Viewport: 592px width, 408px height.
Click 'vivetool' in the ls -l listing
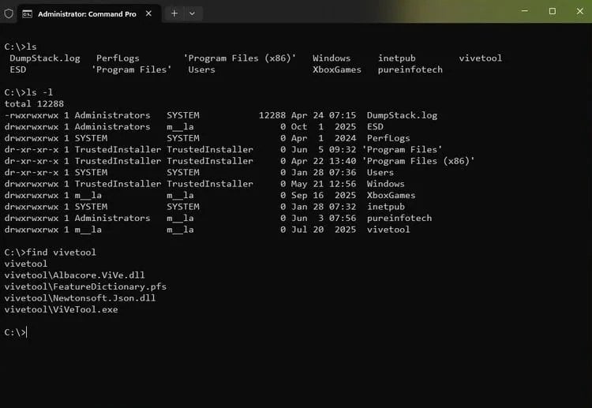coord(388,230)
